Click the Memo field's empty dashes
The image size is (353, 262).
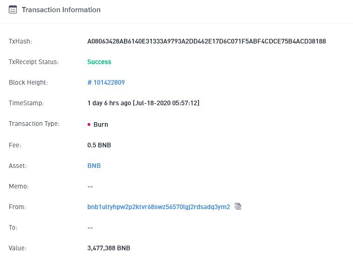click(x=90, y=186)
